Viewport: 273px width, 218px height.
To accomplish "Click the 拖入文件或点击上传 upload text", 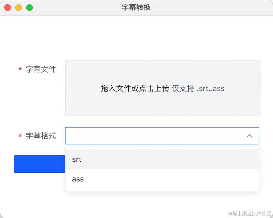I will 135,88.
